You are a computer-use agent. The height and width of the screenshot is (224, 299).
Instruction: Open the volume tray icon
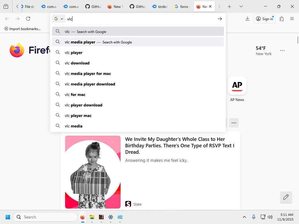coord(270,217)
